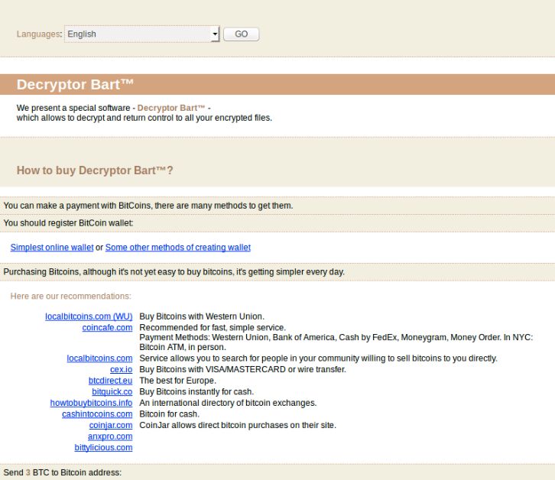The width and height of the screenshot is (555, 480).
Task: Open the howtobuybitcoins.info link
Action: 91,403
